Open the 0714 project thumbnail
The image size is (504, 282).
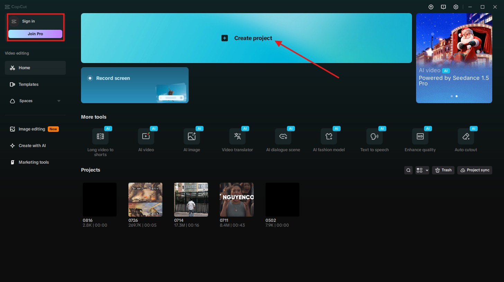(191, 200)
